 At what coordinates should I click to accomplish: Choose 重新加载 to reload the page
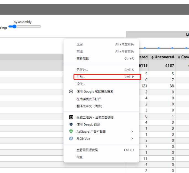(x=83, y=59)
